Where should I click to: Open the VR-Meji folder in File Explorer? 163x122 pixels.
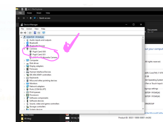point(28,119)
